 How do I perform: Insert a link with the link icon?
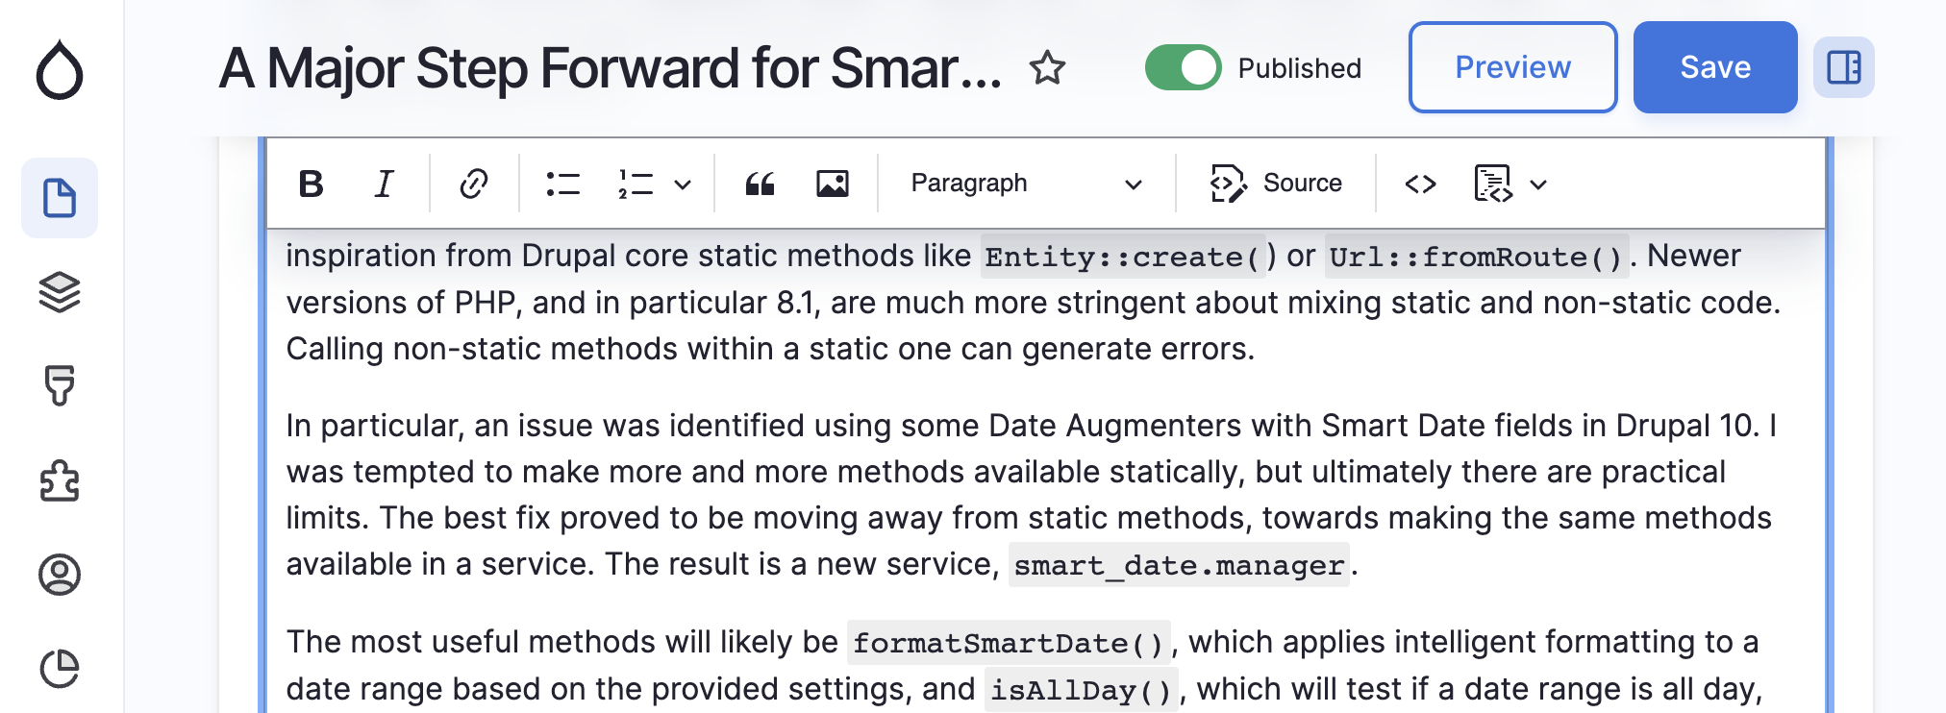click(473, 184)
